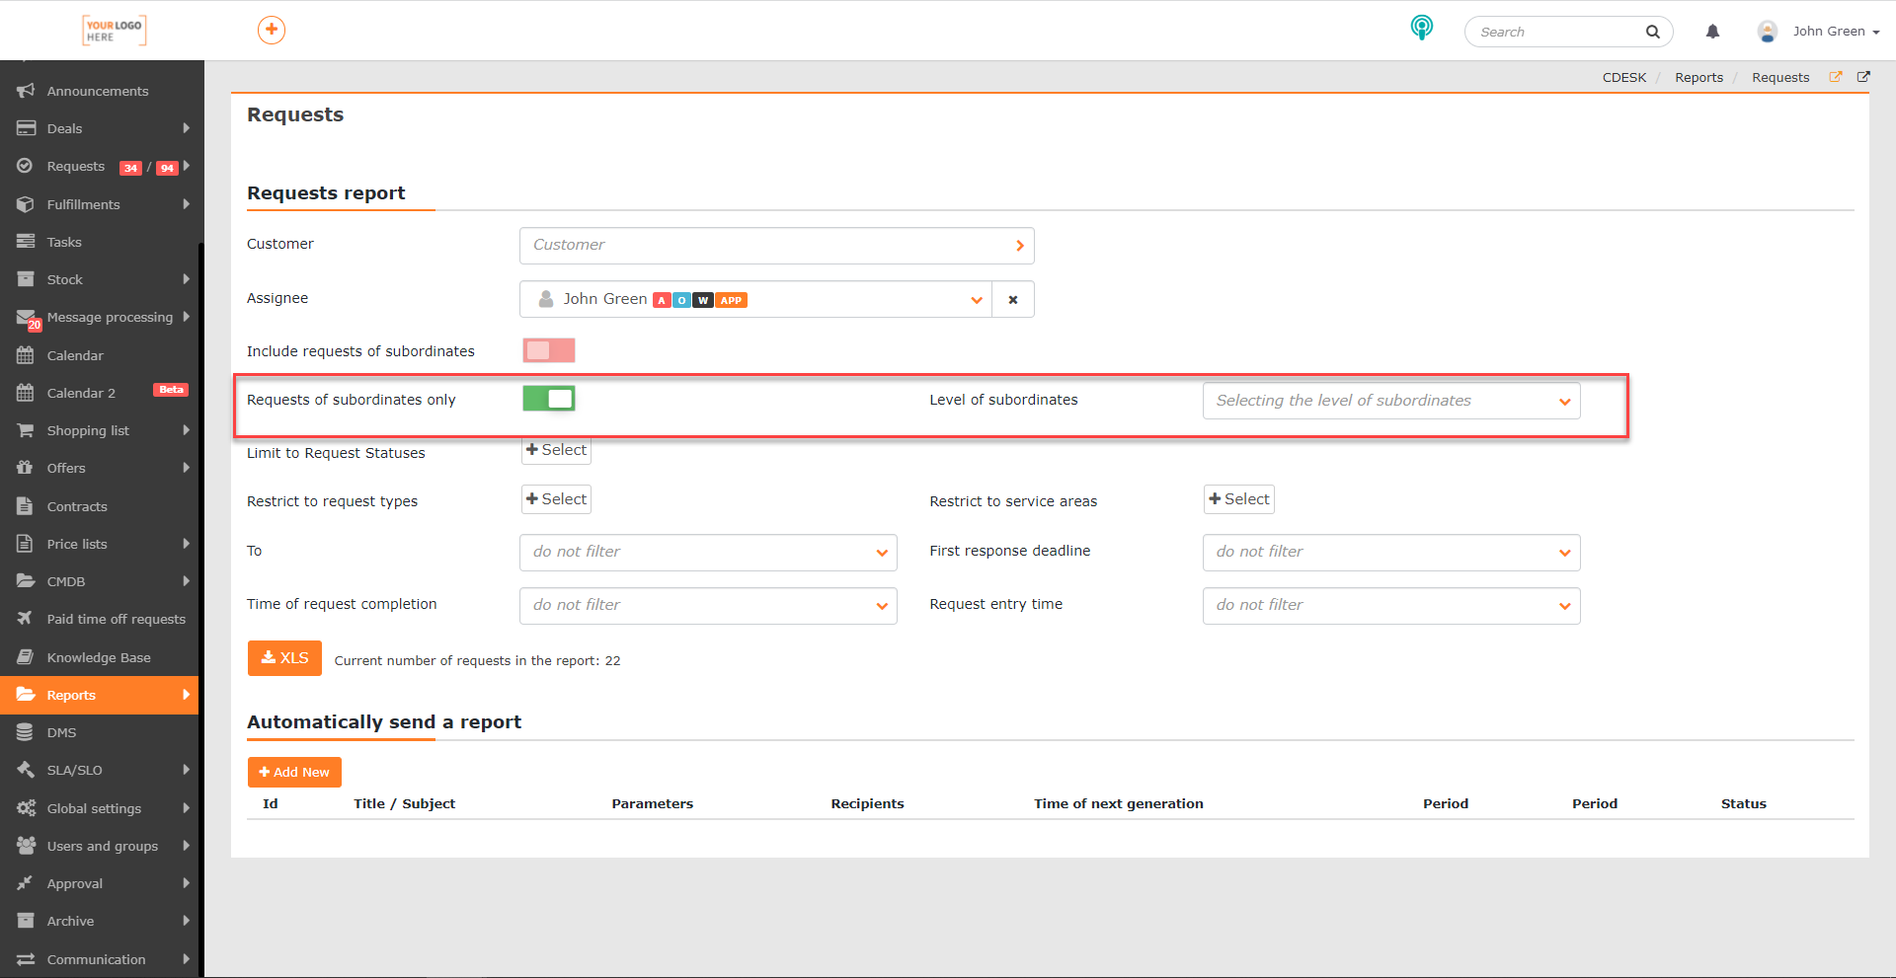This screenshot has width=1896, height=978.
Task: Open Time of request completion dropdown
Action: tap(708, 606)
